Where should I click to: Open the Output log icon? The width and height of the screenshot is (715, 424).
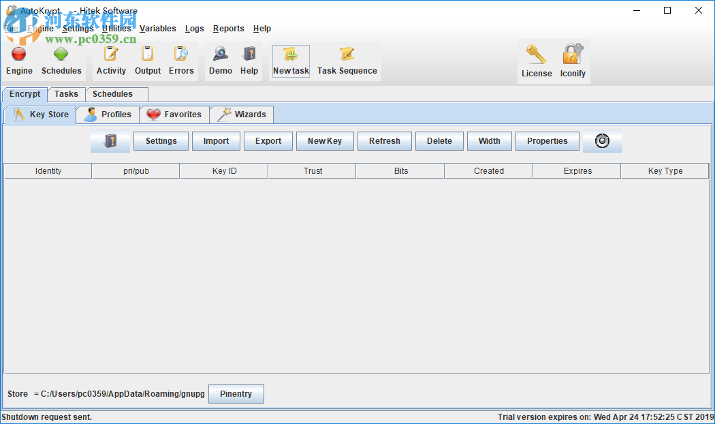147,54
